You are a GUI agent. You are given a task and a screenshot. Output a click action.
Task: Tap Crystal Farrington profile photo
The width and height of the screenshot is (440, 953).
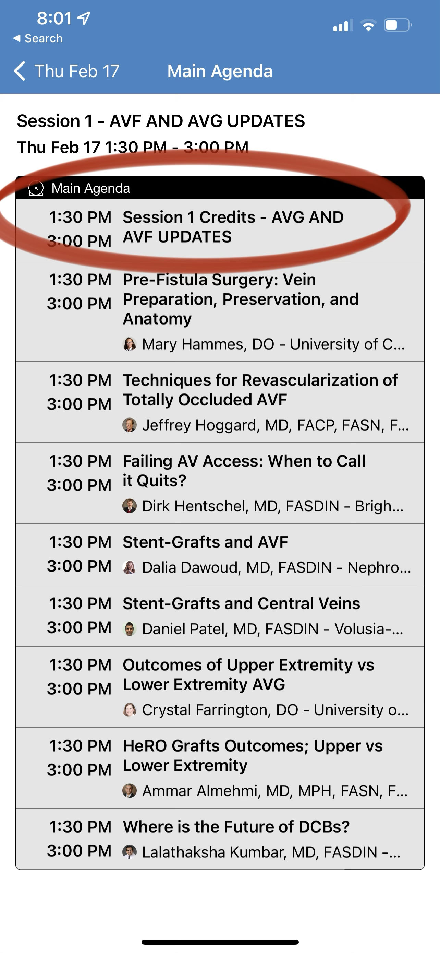point(129,709)
